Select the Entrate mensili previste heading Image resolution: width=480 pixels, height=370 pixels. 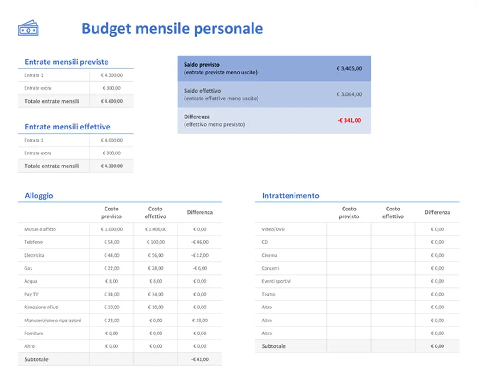pos(66,62)
